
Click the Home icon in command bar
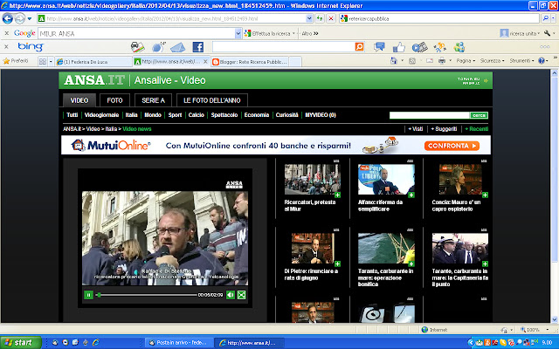click(394, 60)
